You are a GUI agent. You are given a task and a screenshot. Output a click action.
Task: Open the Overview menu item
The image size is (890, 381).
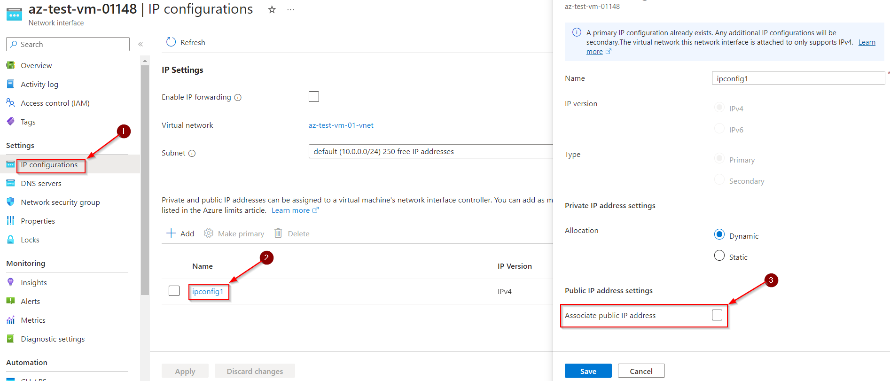pos(36,65)
